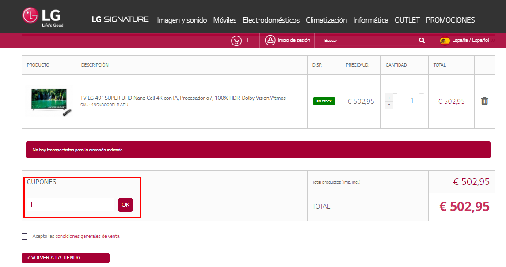Go to LG SIGNATURE section
This screenshot has height=267, width=506.
coord(120,19)
